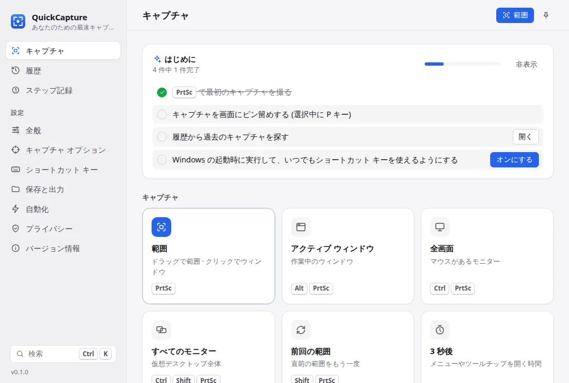Check the キャプチャを画面にピン留めする task circle

(162, 114)
